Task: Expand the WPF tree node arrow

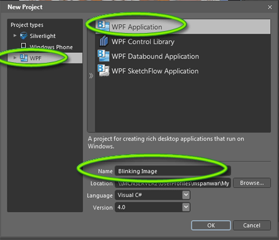Action: (15, 58)
